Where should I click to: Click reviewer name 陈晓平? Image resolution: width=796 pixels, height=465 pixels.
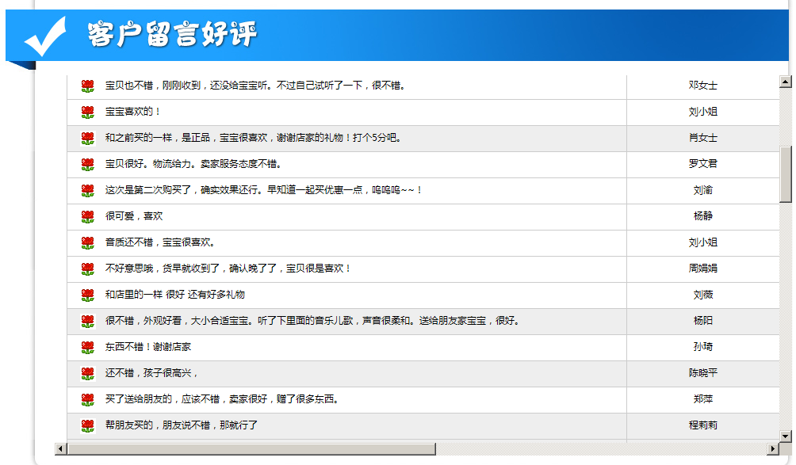coord(702,373)
